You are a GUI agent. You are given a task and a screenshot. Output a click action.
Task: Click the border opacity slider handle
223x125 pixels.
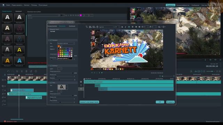click(x=73, y=73)
